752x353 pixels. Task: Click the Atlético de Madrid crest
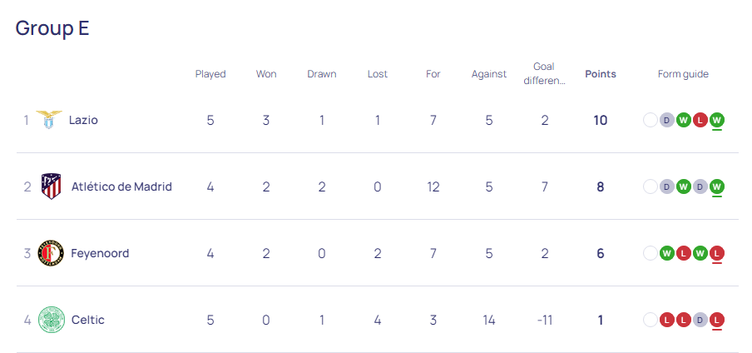pyautogui.click(x=51, y=186)
